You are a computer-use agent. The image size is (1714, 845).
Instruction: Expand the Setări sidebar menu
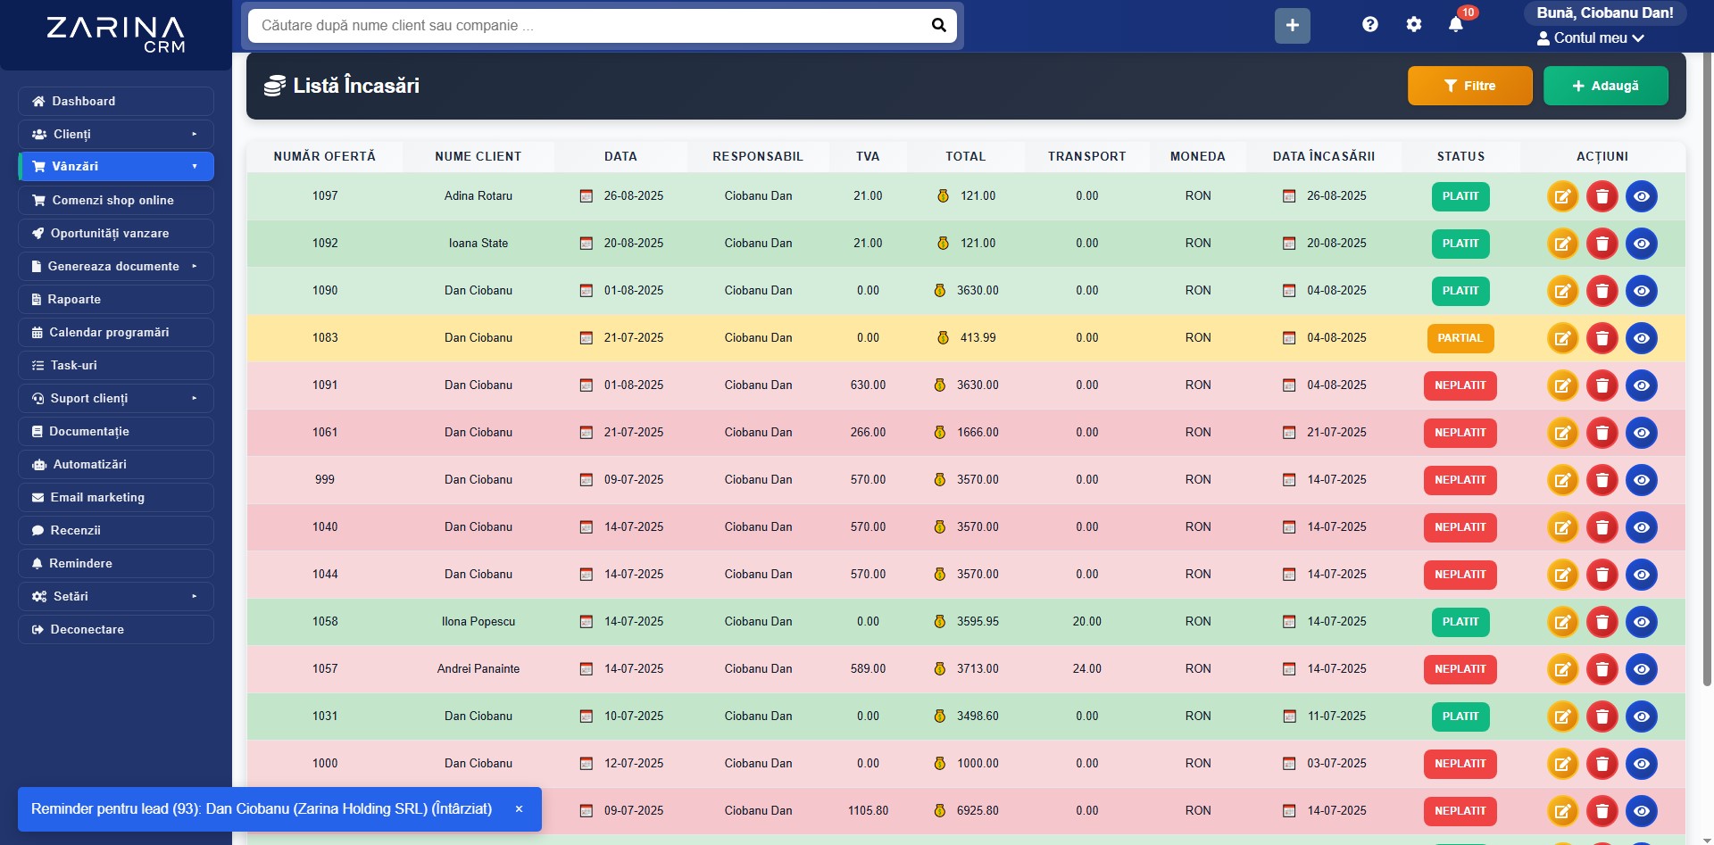pos(116,596)
